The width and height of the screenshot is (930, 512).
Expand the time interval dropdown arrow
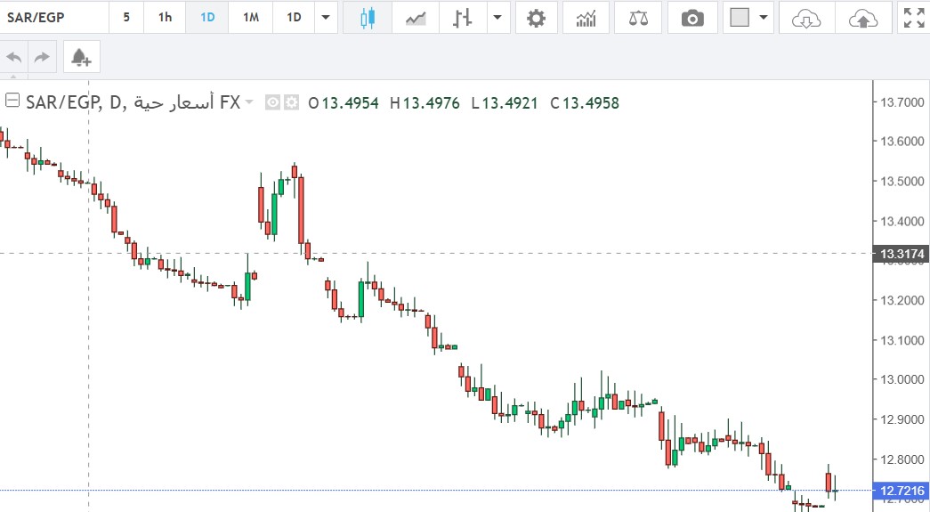[x=328, y=18]
